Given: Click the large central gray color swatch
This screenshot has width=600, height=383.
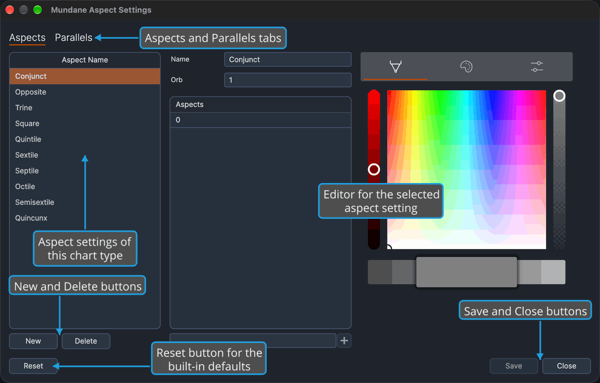Looking at the screenshot, I should point(467,272).
